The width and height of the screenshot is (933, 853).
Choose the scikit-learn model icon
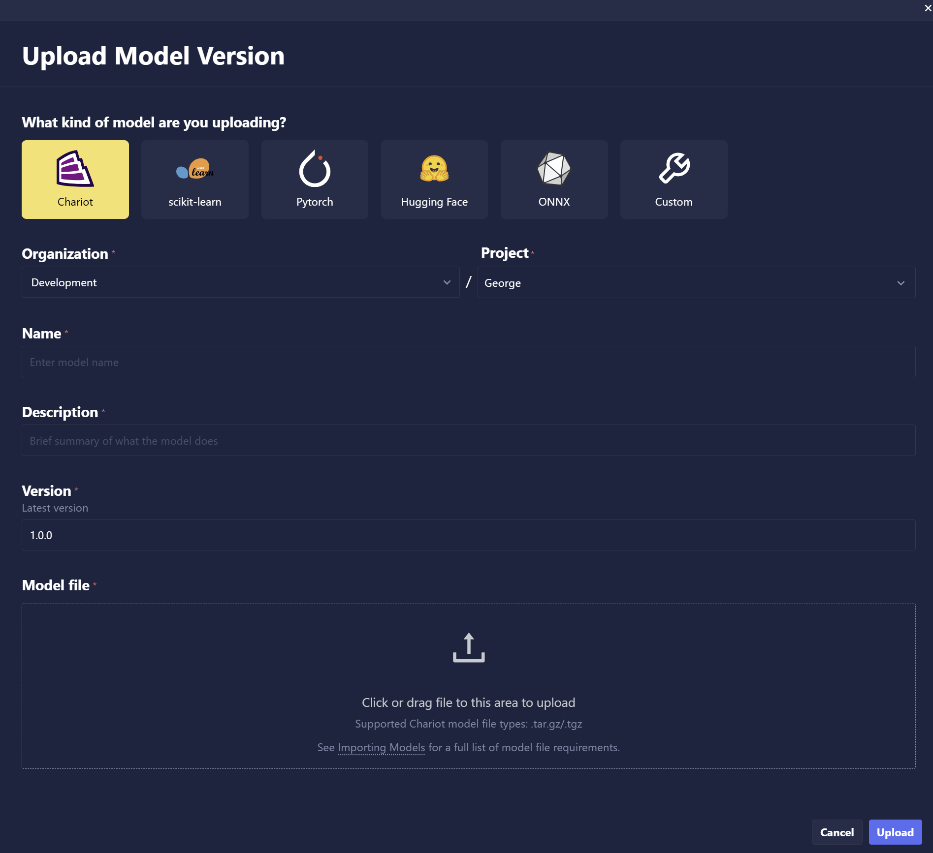click(x=194, y=169)
